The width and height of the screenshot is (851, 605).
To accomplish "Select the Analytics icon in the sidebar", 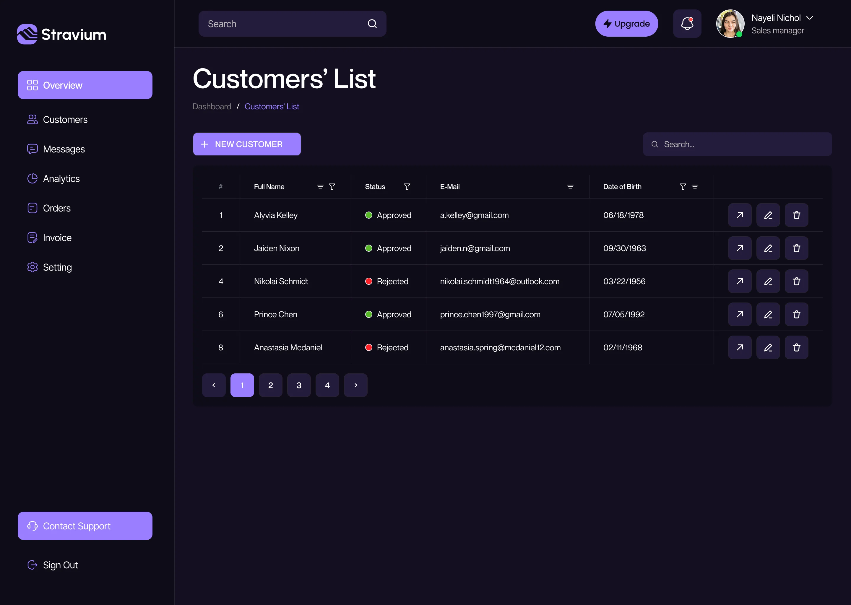I will (33, 178).
